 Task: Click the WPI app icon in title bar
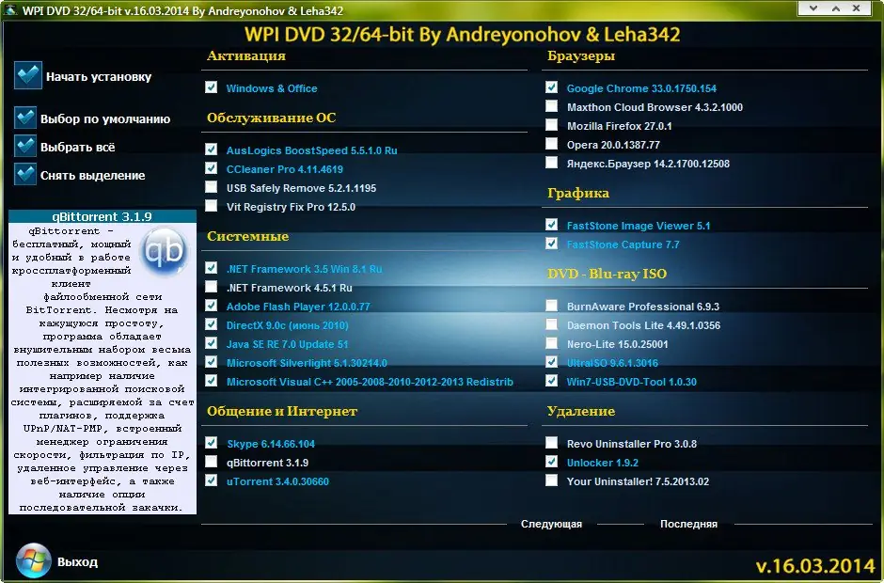(10, 9)
